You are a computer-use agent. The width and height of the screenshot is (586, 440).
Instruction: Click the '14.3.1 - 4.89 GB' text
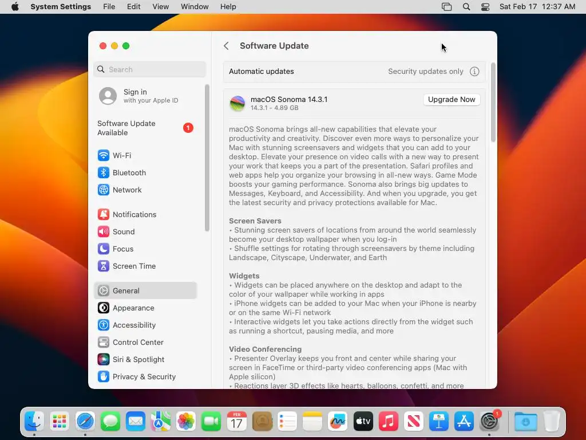pos(274,108)
